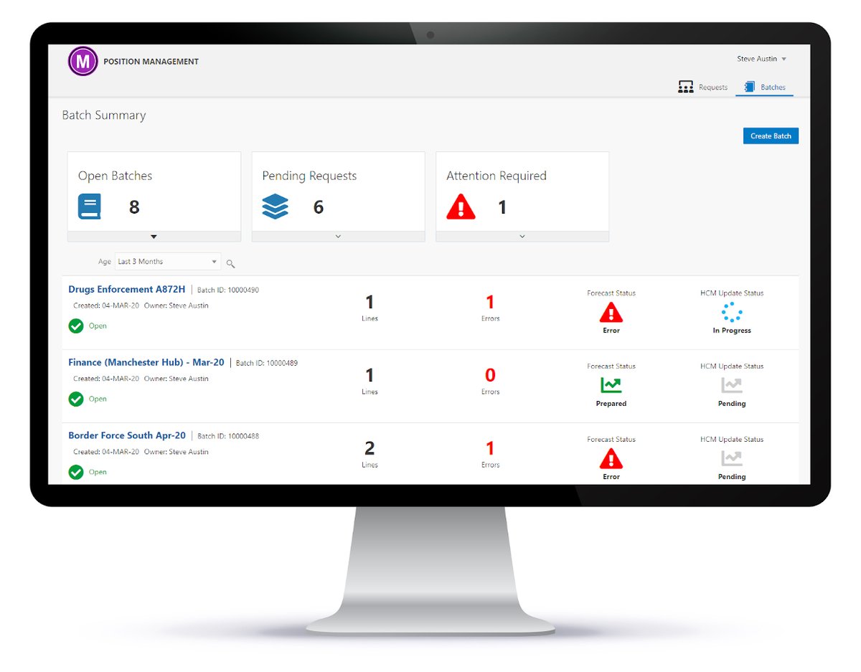Click the Open Batches book icon
861x672 pixels.
coord(90,207)
